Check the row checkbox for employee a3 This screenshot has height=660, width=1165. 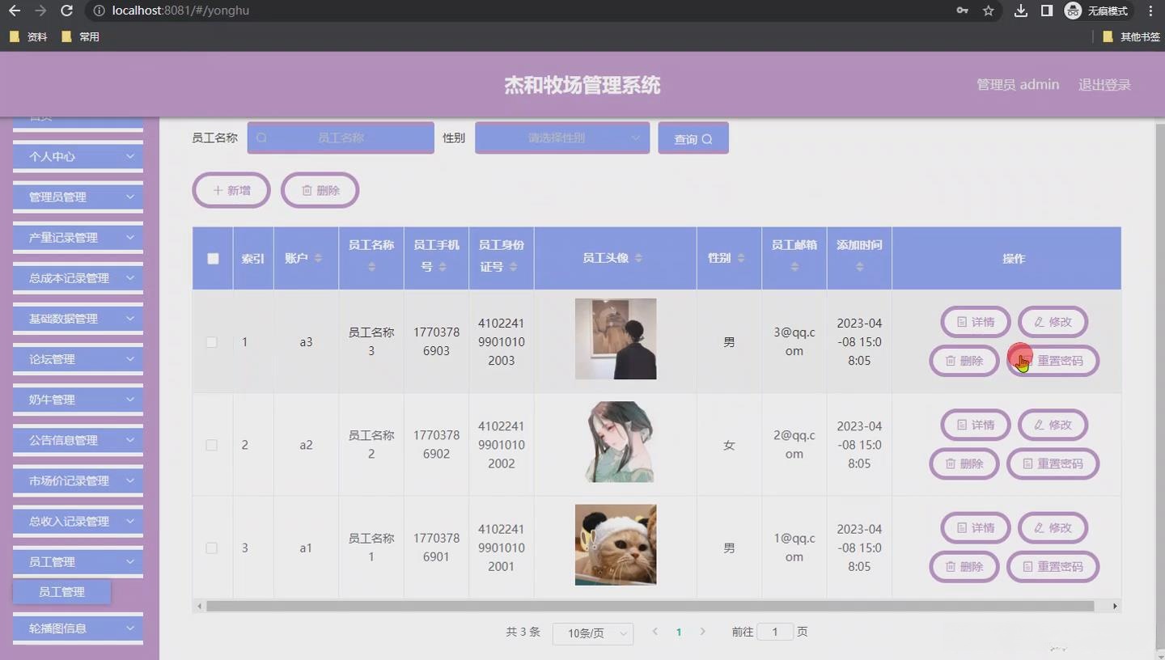tap(211, 342)
